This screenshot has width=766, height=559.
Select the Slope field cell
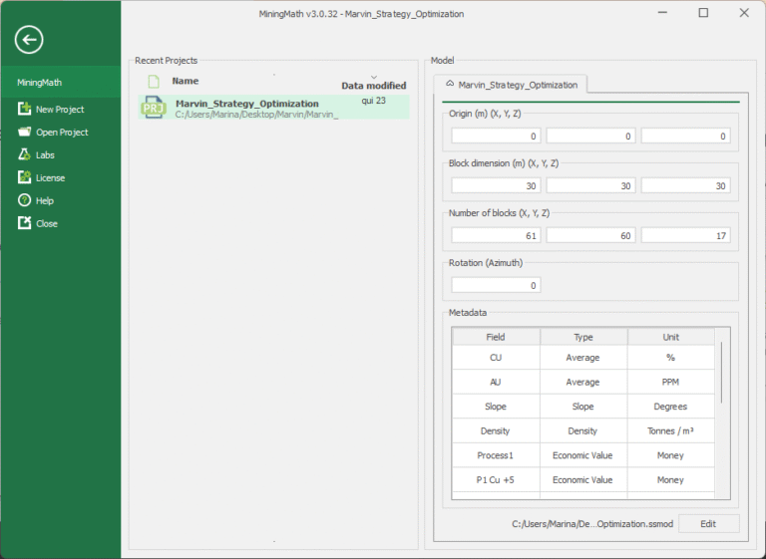[x=496, y=407]
